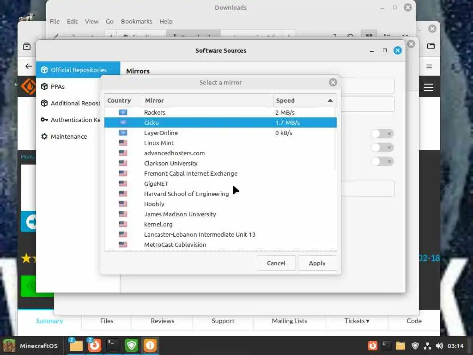Screen dimensions: 473x355
Task: Open the Code tab on the webpage
Action: [414, 321]
